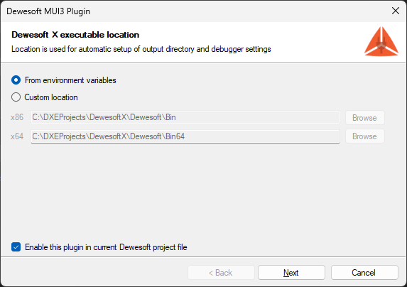Screen dimensions: 407x287
Task: Click the Enable this plugin label text
Action: [106, 247]
